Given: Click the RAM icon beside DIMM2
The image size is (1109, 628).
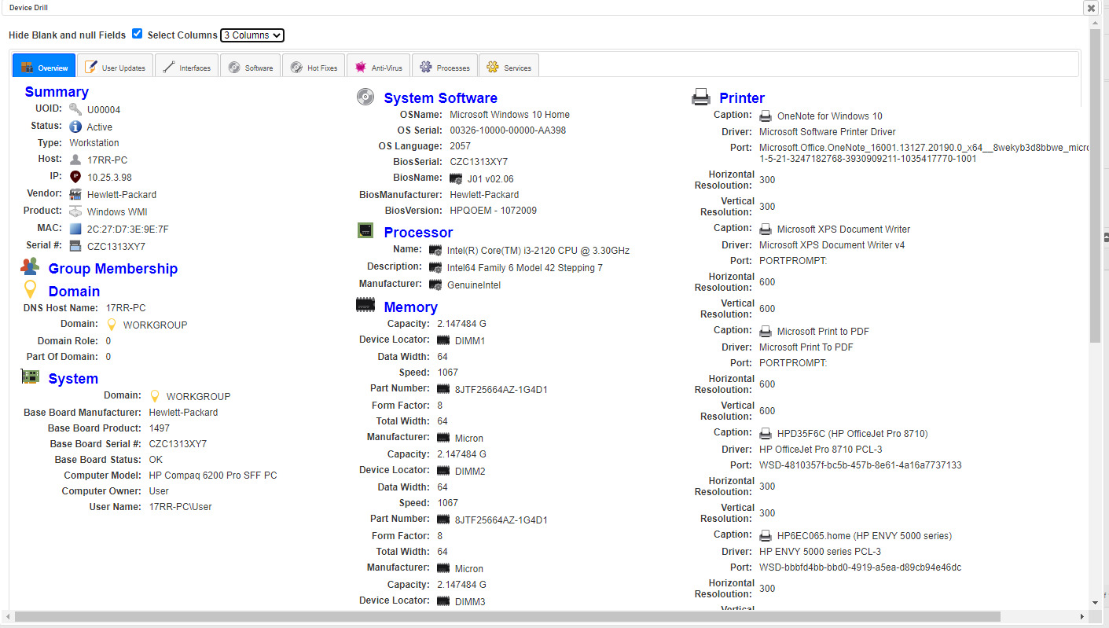Looking at the screenshot, I should pos(443,472).
